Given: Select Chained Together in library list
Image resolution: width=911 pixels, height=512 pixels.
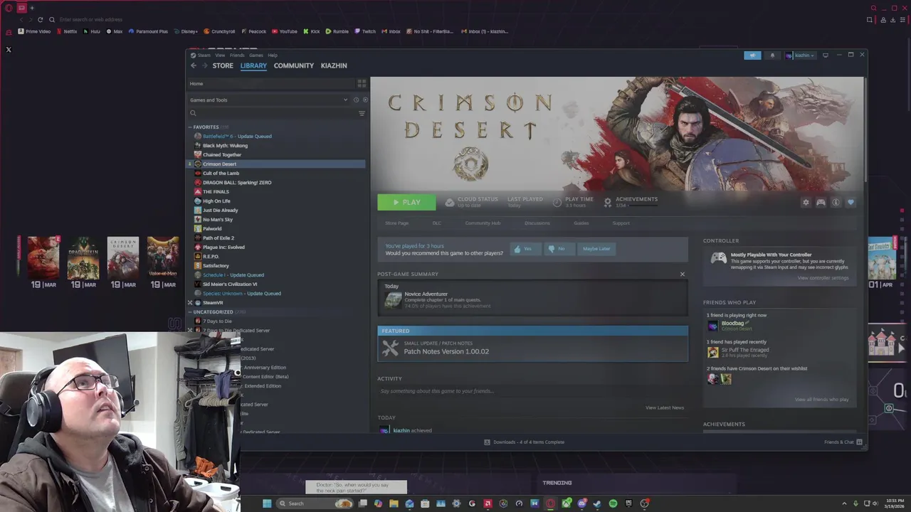Looking at the screenshot, I should [x=222, y=154].
